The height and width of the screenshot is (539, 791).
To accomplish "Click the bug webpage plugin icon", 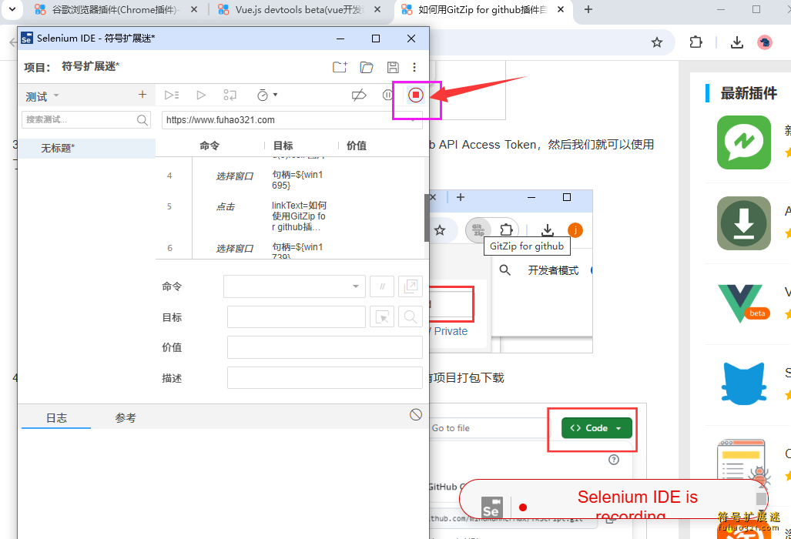I will 744,464.
